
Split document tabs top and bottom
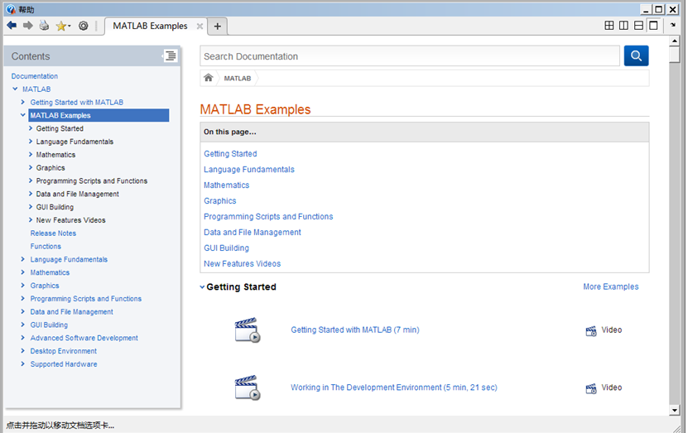pyautogui.click(x=638, y=26)
